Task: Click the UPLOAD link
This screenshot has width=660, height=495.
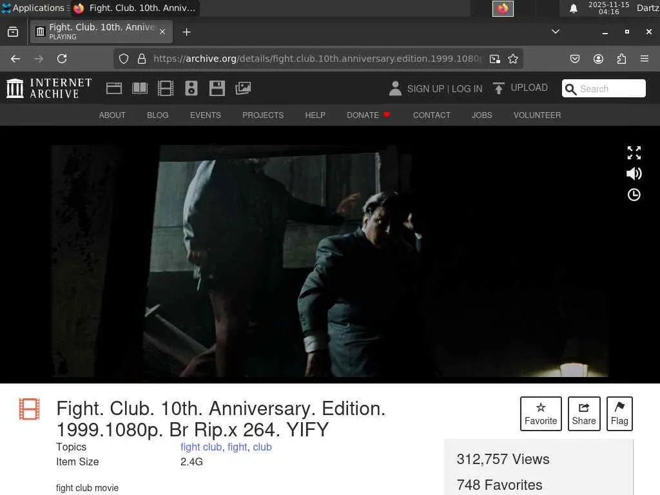Action: coord(529,88)
